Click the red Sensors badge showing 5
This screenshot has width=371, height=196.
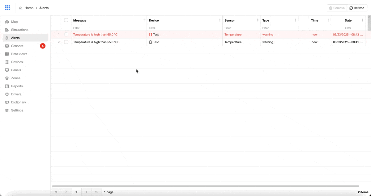tap(43, 46)
